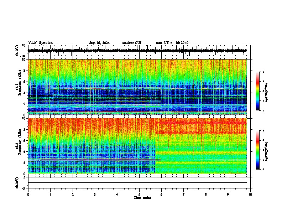Viewport: 282px width, 218px height.
Task: Click the "Time (min)" axis label
Action: (142, 198)
